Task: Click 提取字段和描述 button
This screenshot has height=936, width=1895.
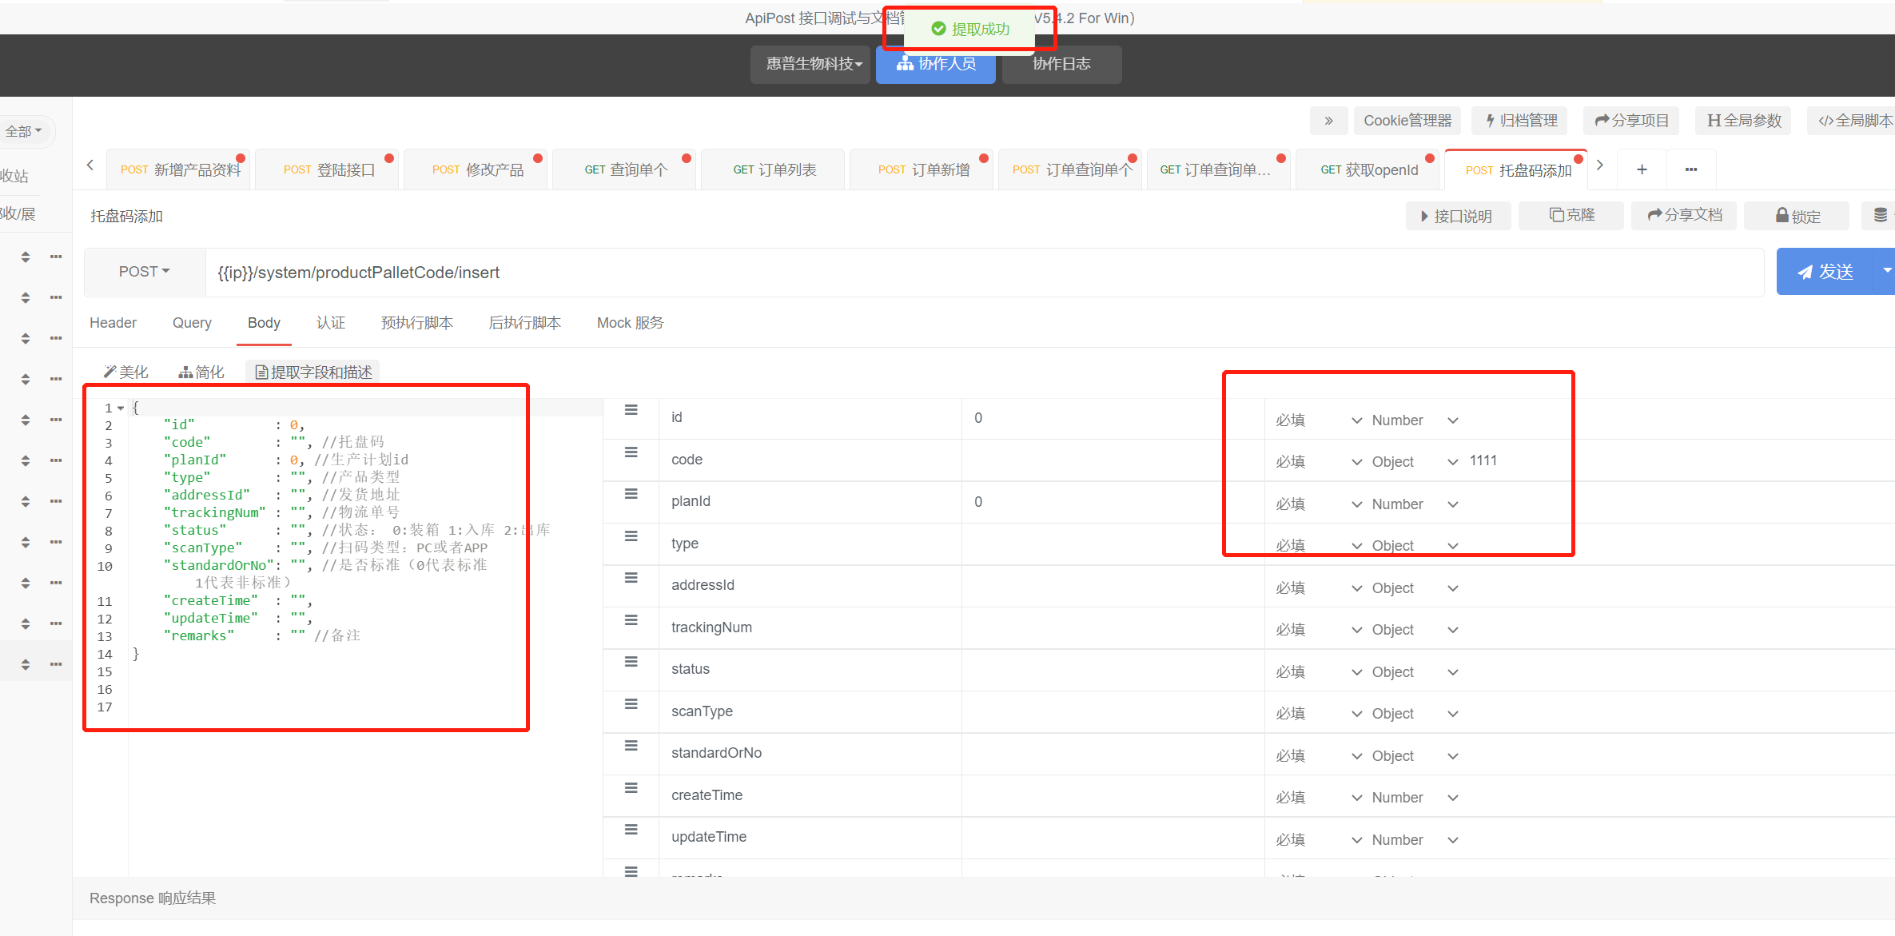Action: tap(313, 372)
